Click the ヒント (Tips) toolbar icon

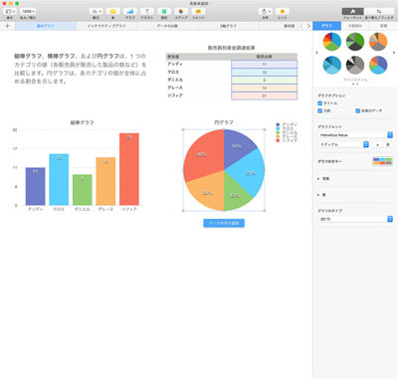(283, 11)
